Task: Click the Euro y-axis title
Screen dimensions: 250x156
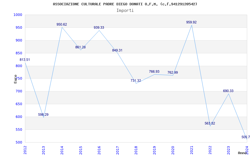Action: [15, 79]
